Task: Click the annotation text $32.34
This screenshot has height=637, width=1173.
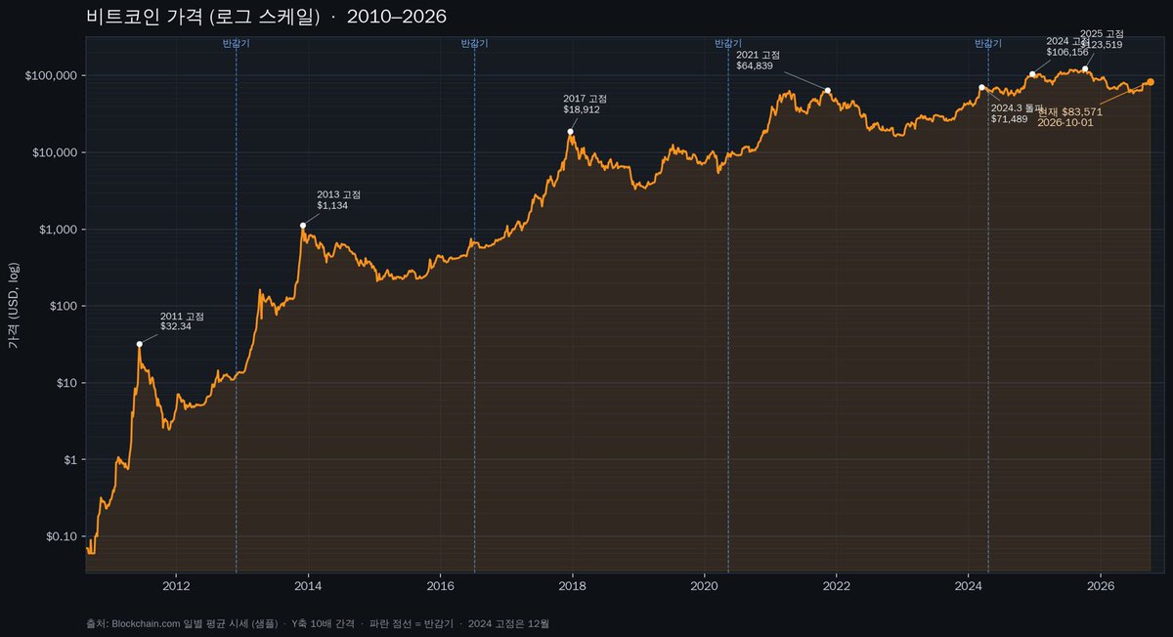Action: pos(176,326)
